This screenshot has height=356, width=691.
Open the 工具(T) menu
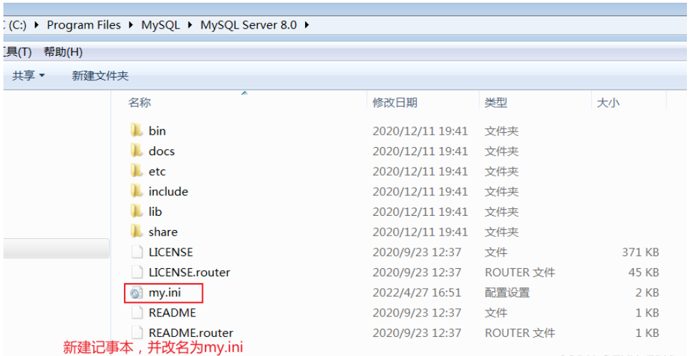pos(18,52)
